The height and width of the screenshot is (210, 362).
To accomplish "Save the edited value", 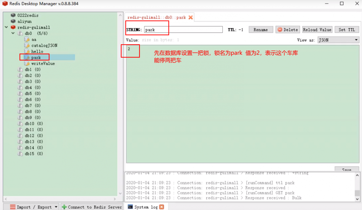I will [347, 169].
